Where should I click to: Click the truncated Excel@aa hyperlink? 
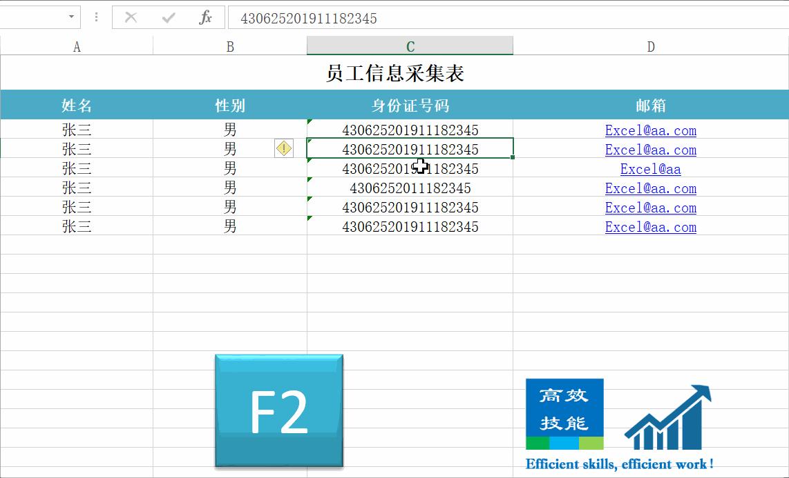(x=650, y=169)
